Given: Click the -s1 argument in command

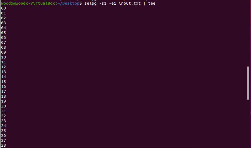Looking at the screenshot, I should pyautogui.click(x=103, y=3).
